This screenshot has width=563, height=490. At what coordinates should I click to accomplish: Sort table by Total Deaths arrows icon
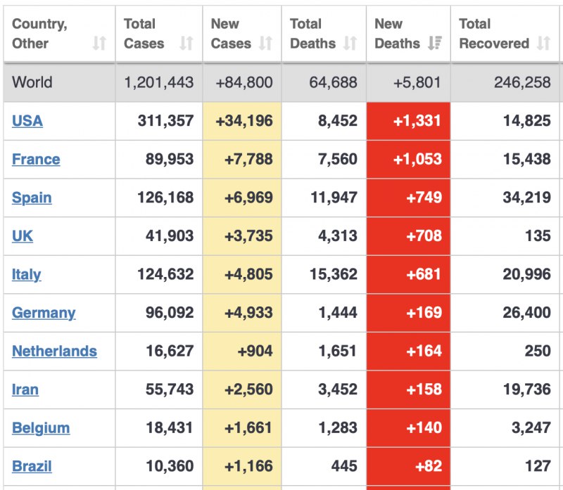coord(350,44)
